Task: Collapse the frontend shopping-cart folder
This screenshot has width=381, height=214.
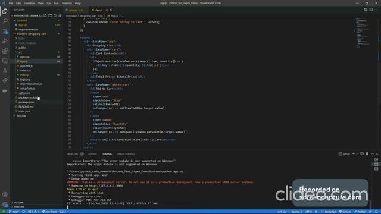Action: click(36, 34)
